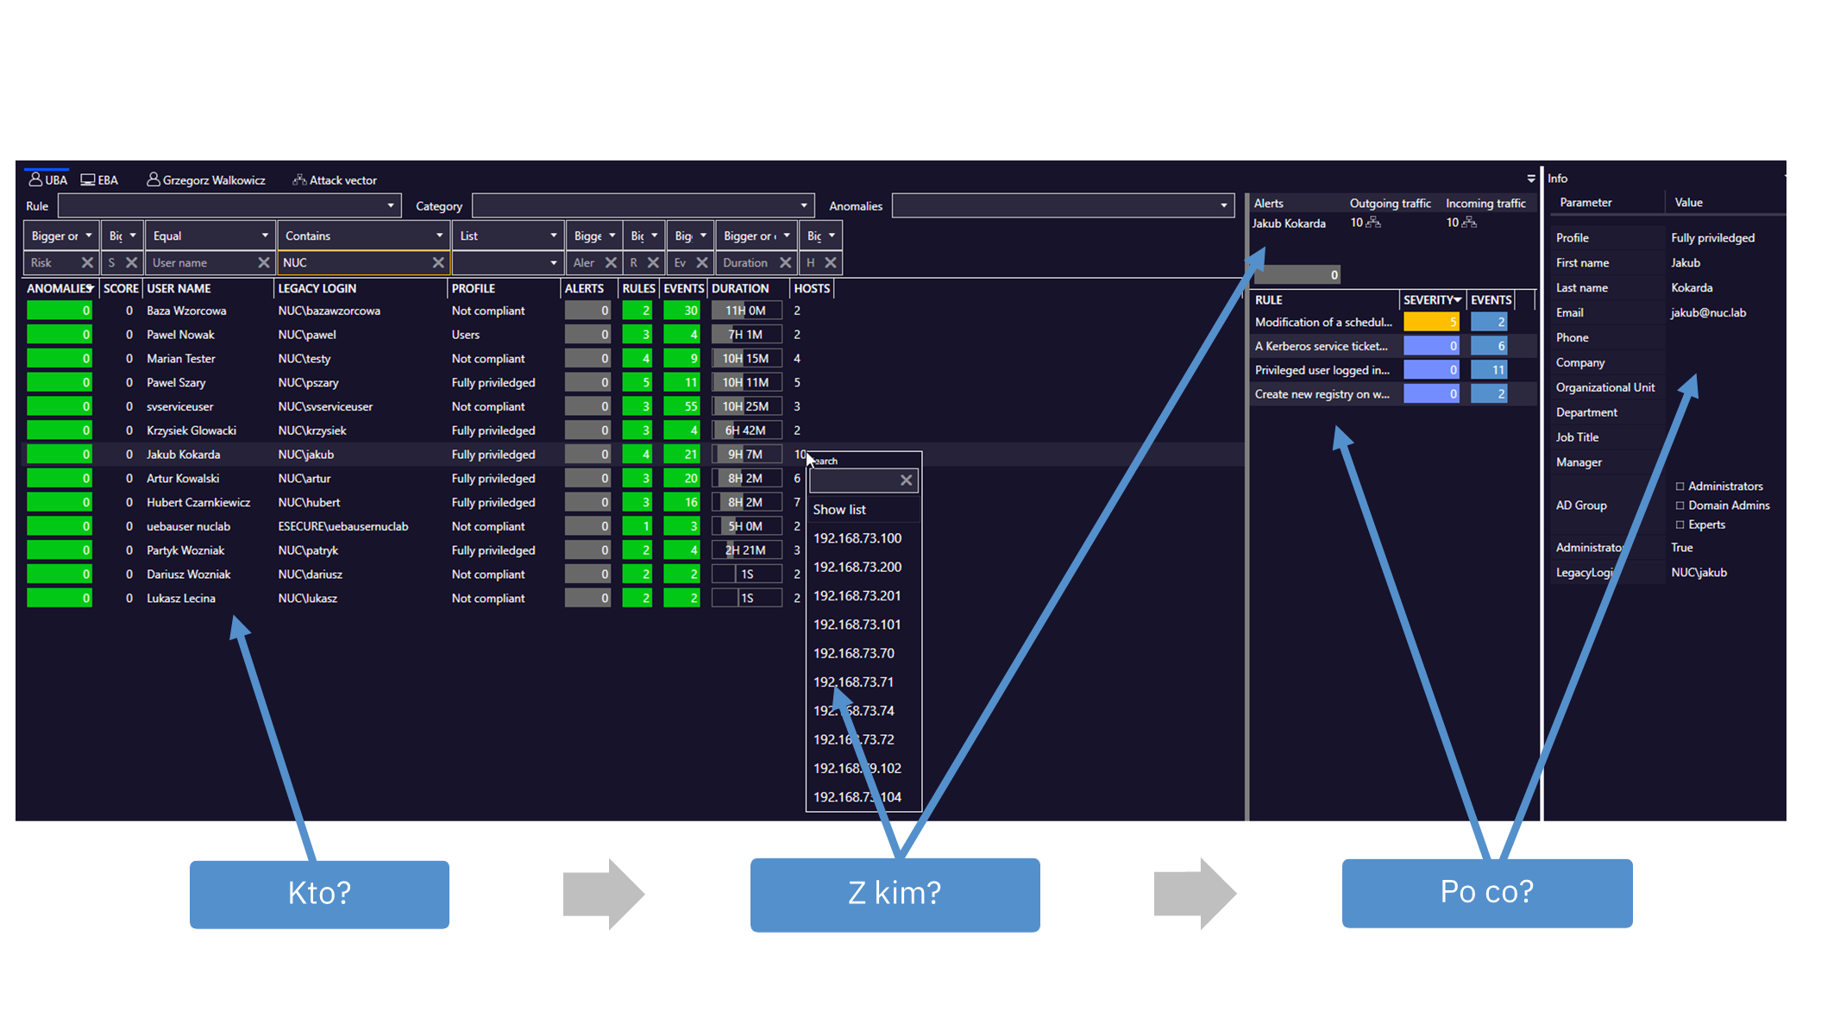
Task: Open the operator dropdown above Alerts filter
Action: (593, 236)
